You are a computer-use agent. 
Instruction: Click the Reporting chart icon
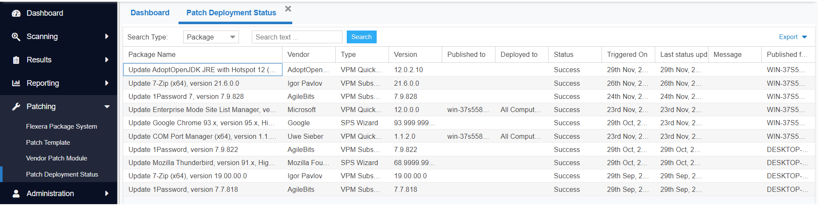tap(16, 83)
